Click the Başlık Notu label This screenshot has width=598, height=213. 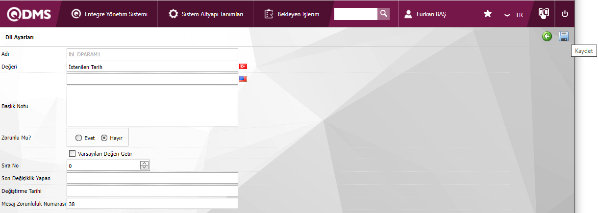pos(15,106)
